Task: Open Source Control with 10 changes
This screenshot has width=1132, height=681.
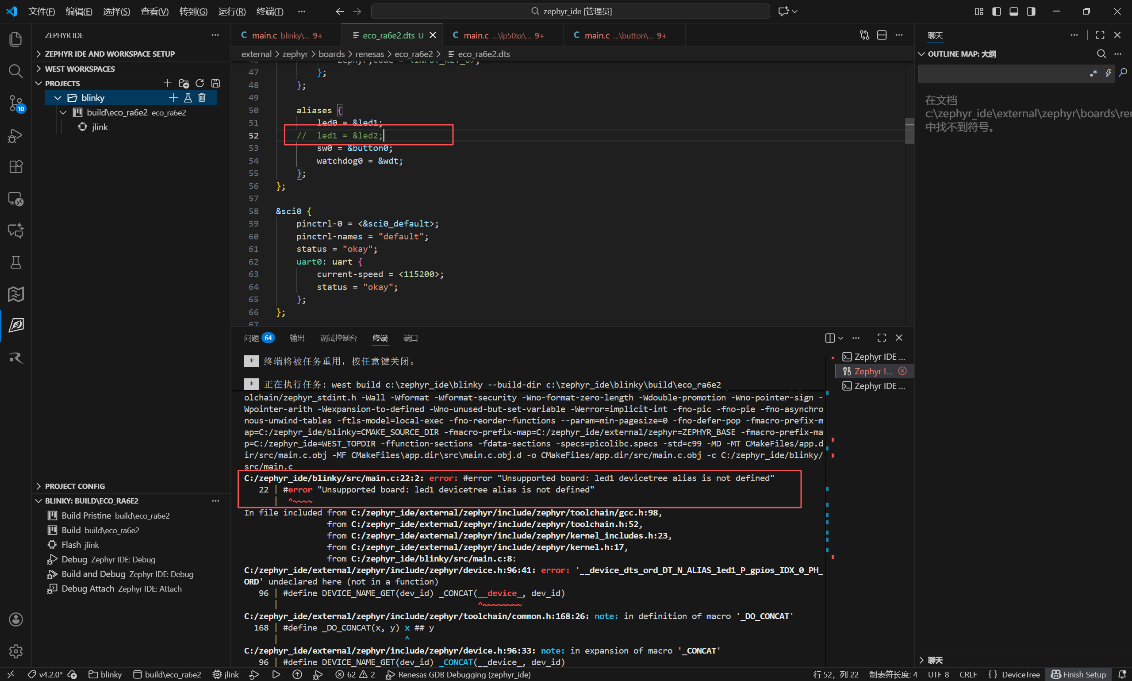Action: [x=15, y=103]
